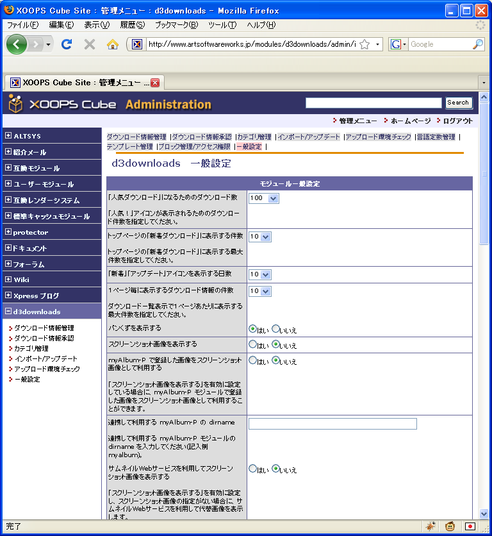492x536 pixels.
Task: Click the bookmark star in address bar
Action: click(365, 44)
